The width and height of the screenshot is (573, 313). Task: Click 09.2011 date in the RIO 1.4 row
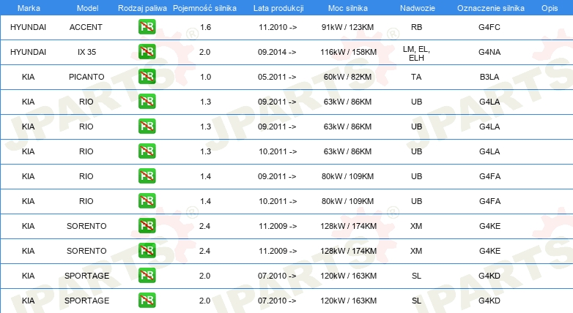click(x=277, y=176)
